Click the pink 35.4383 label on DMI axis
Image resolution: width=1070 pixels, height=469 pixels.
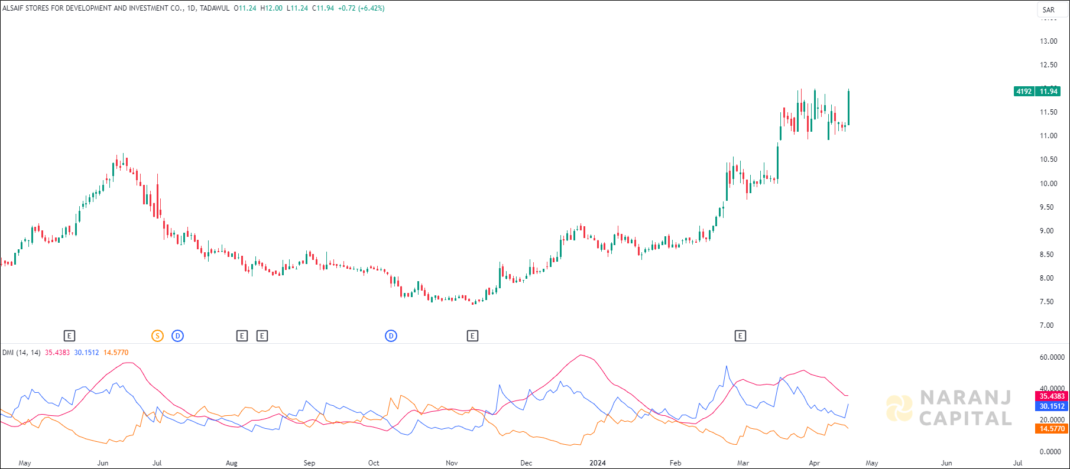click(x=1052, y=396)
